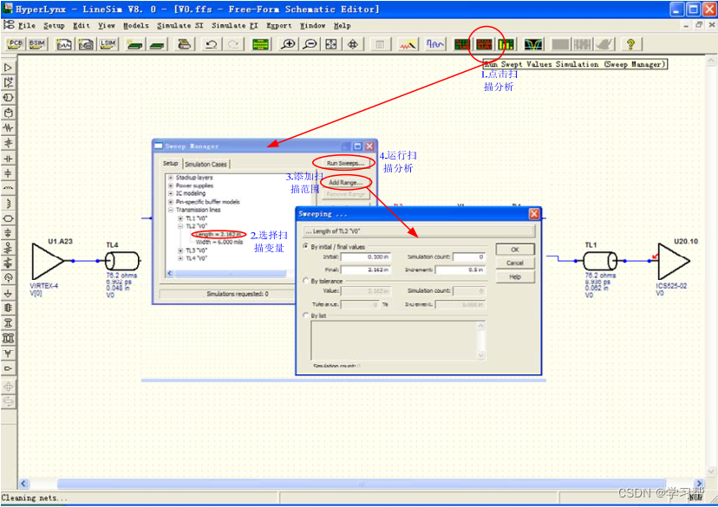Switch to the Simulation Cases tab
The image size is (718, 507).
[206, 164]
